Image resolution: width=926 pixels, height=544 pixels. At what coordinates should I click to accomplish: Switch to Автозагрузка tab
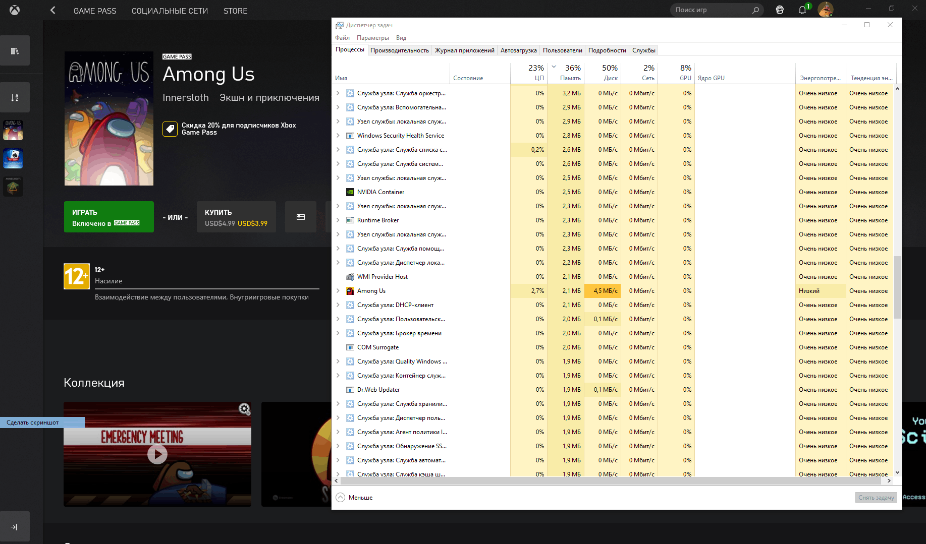(x=519, y=50)
